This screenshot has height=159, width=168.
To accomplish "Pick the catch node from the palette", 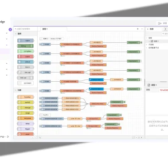I will point(26,57).
